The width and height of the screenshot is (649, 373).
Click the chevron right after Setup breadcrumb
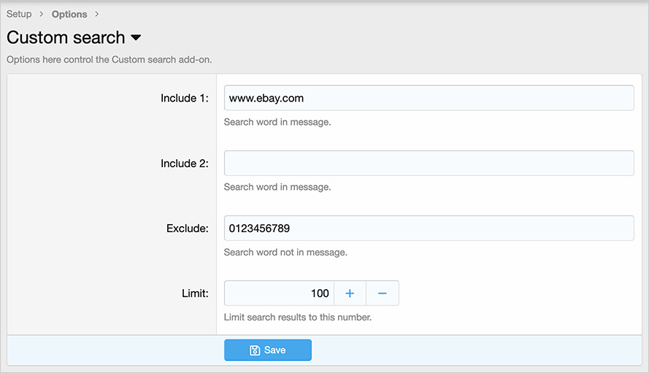pos(42,15)
